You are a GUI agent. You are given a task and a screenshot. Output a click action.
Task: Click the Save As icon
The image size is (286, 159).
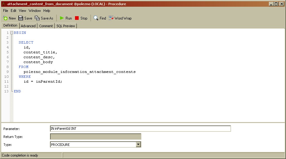[x=37, y=18]
